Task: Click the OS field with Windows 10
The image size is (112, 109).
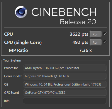Action: (65, 84)
